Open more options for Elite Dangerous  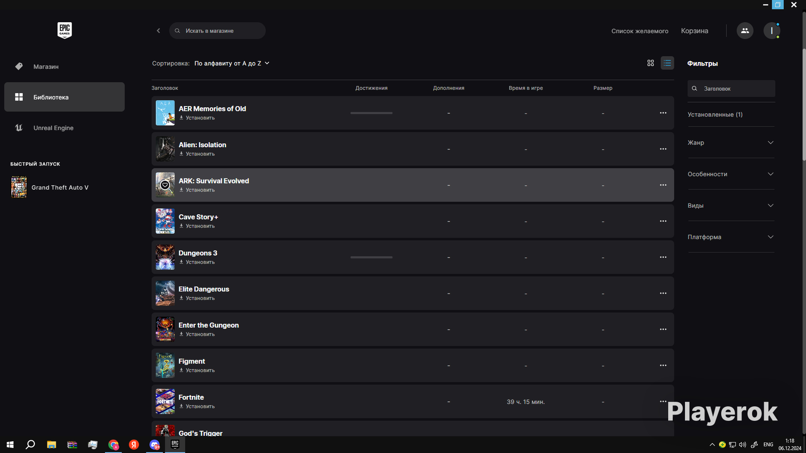click(663, 293)
